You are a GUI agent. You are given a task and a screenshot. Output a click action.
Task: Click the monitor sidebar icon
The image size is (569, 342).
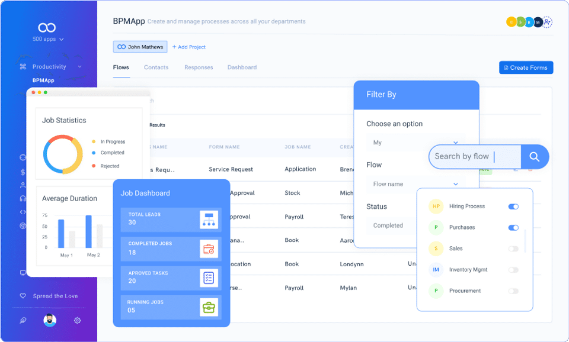pyautogui.click(x=23, y=272)
